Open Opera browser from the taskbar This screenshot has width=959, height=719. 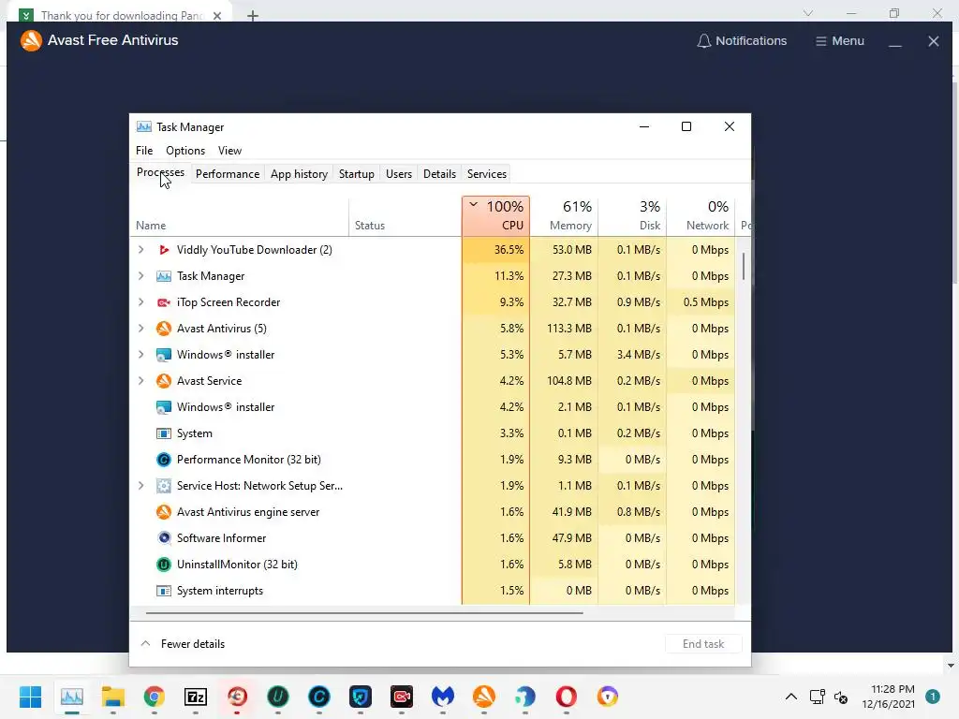(567, 697)
